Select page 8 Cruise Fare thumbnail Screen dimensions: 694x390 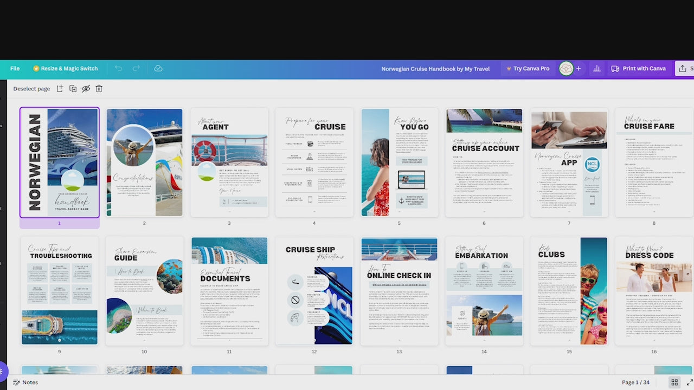(x=654, y=162)
